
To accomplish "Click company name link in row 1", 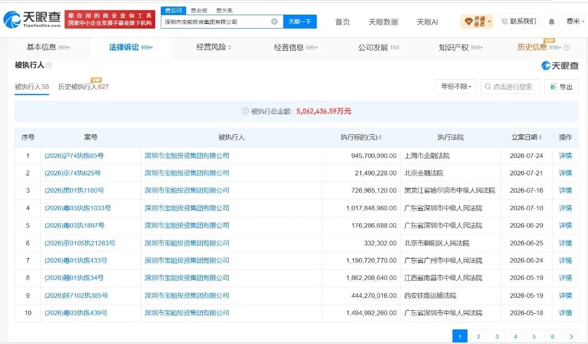I will 187,156.
